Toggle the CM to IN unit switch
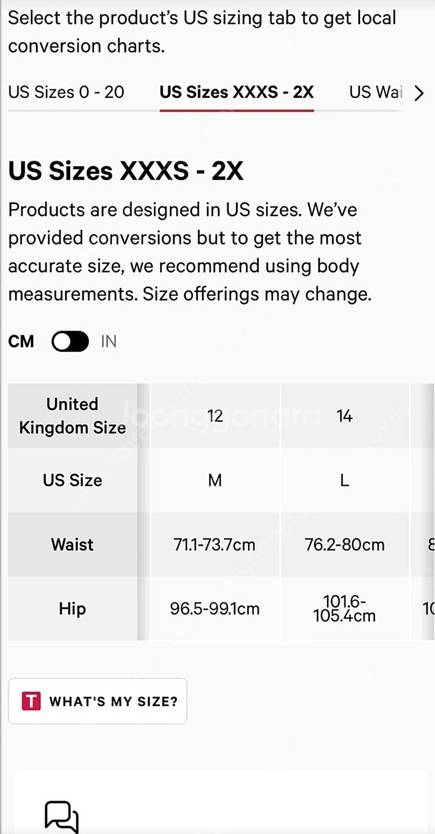 70,341
